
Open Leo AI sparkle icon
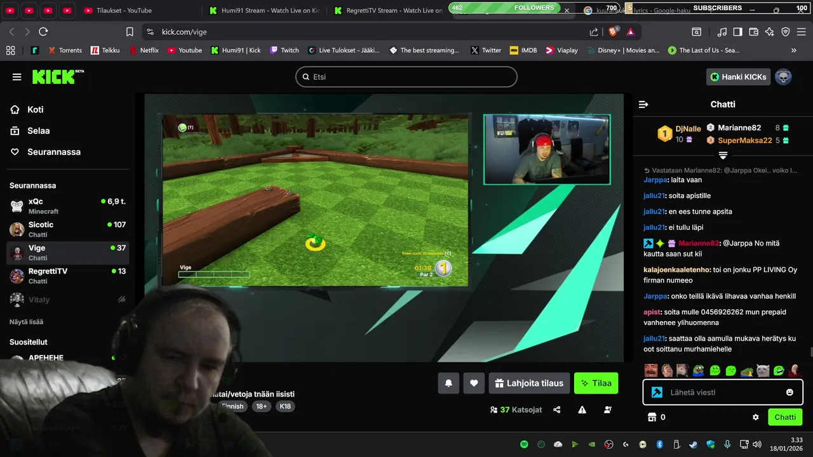click(x=770, y=32)
